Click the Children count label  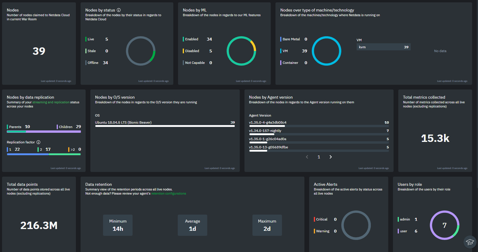pos(69,127)
